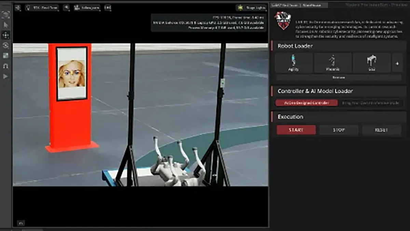Click the selection mode cube icon at toolbar top
Screen dimensions: 410x231
click(6, 15)
